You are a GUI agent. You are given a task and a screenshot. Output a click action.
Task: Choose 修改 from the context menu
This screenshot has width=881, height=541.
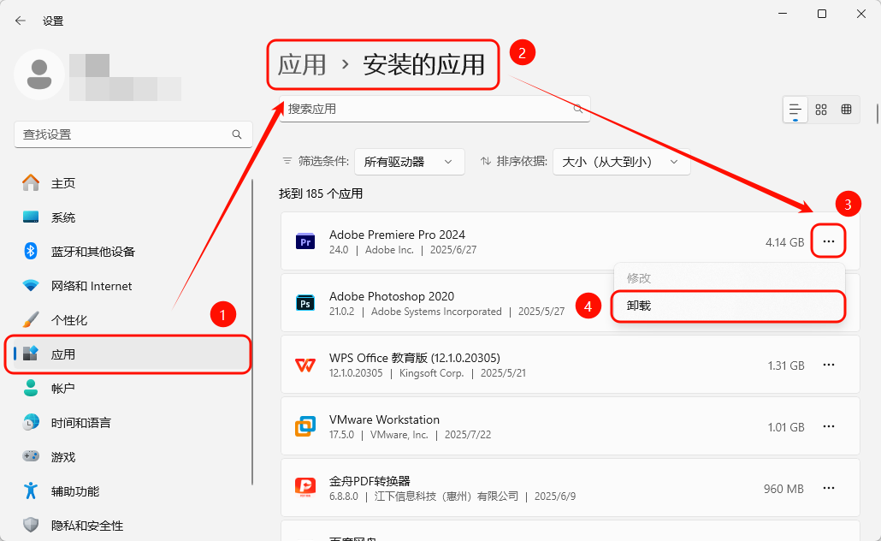[728, 278]
